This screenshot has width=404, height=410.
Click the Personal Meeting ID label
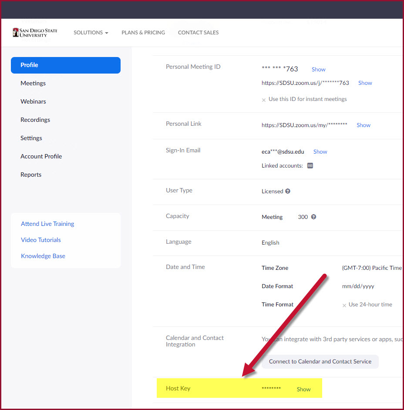[193, 67]
